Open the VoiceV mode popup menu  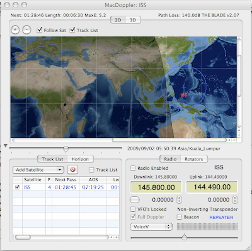pos(151,226)
